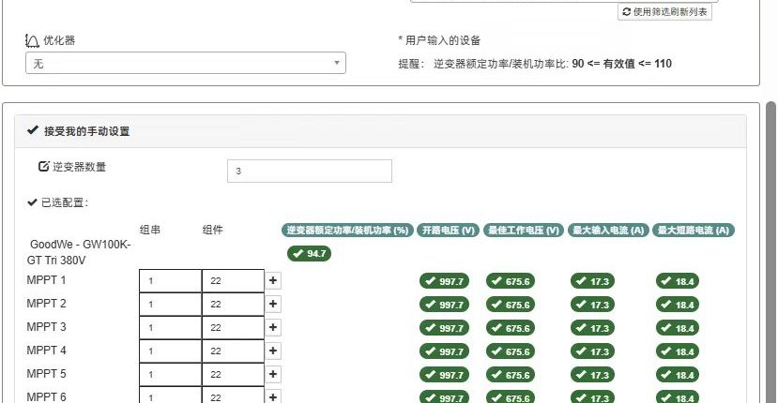Click the 997.7 badge on the MPPT 2 row
Viewport: 778px width, 403px height.
click(444, 305)
